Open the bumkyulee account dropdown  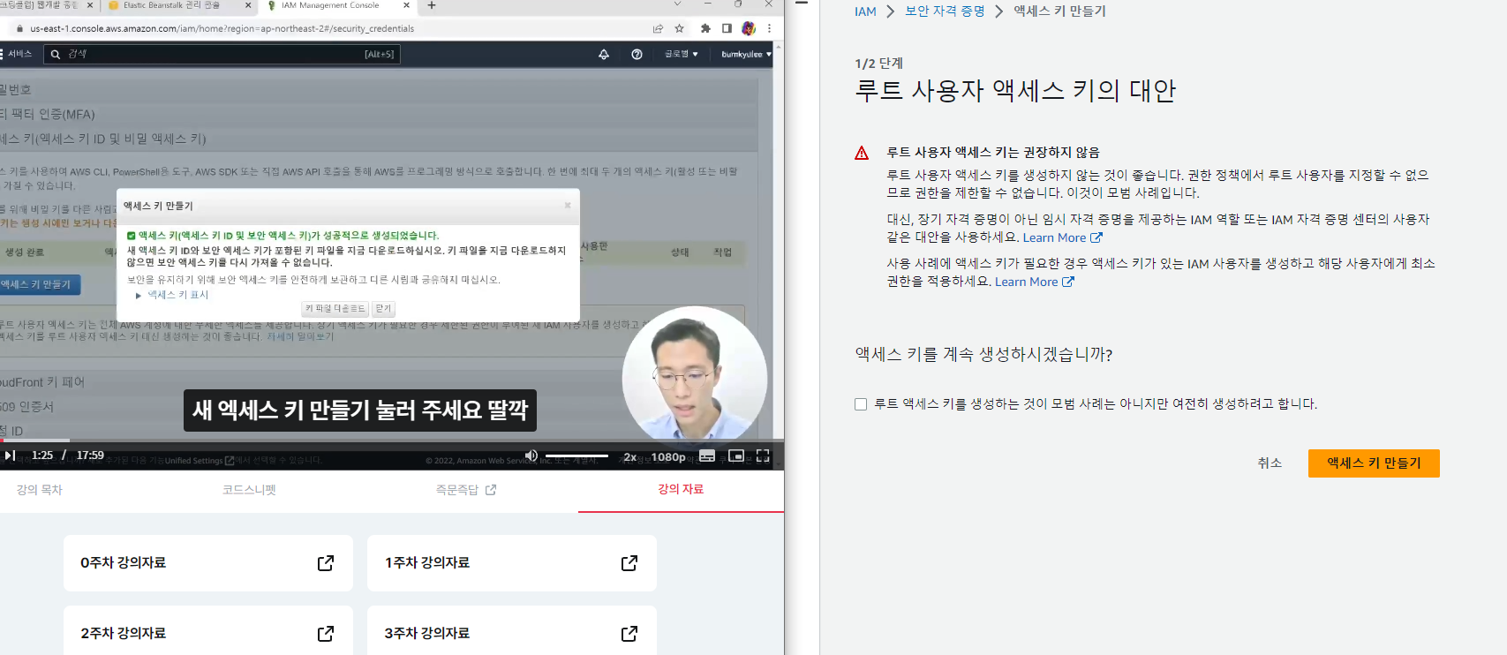tap(746, 54)
